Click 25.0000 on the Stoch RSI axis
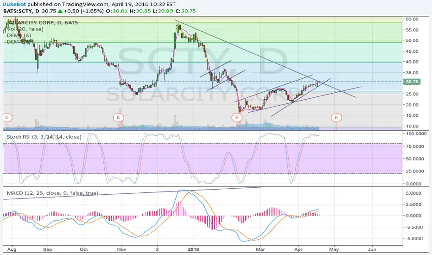This screenshot has height=255, width=432. 415,171
